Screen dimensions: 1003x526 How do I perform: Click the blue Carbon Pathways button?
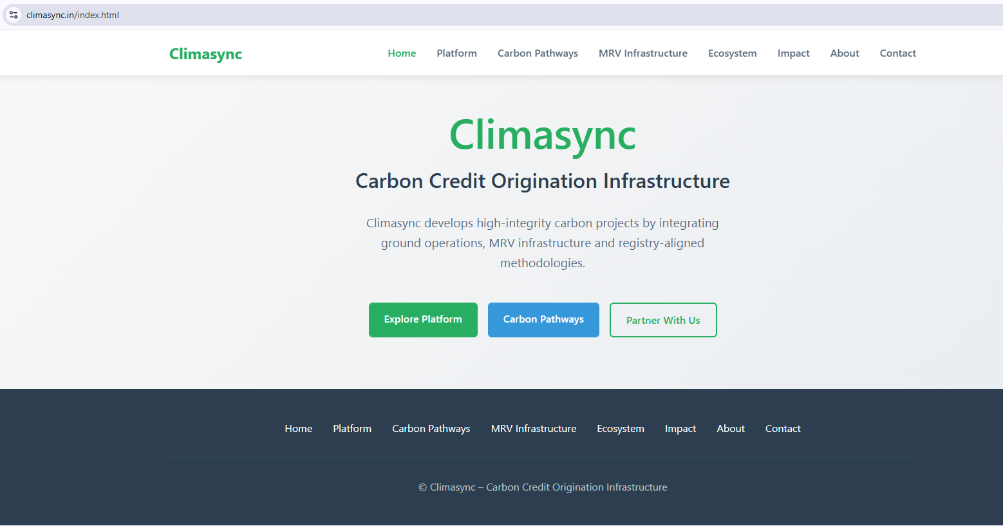pyautogui.click(x=543, y=320)
